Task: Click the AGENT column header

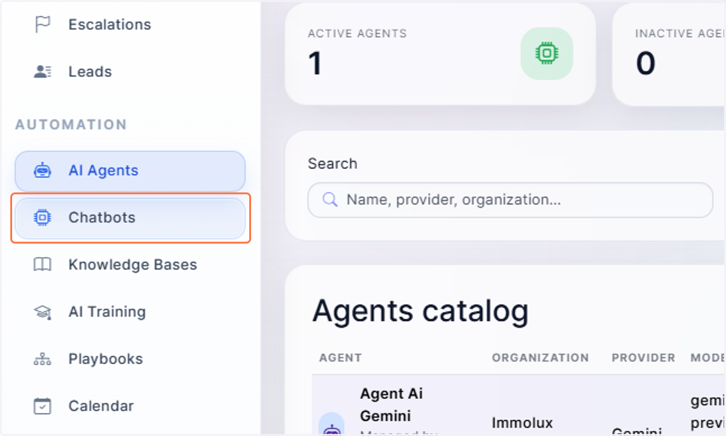Action: (341, 358)
